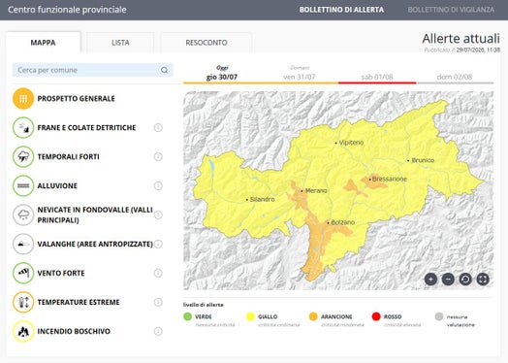Click Merano on the map

coord(314,191)
